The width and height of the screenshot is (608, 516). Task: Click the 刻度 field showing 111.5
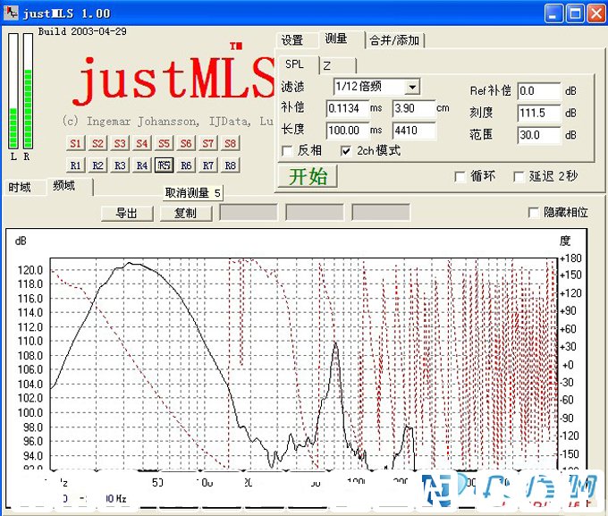(539, 114)
